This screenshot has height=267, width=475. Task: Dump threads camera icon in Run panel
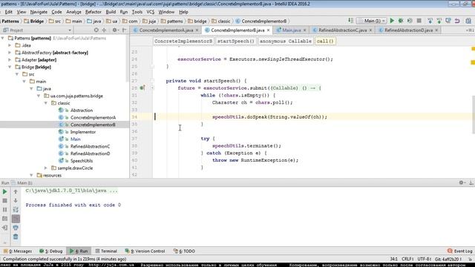[x=4, y=219]
